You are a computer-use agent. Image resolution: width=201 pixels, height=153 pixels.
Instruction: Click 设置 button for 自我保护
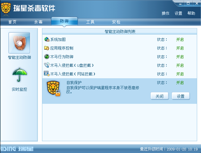pos(180,96)
